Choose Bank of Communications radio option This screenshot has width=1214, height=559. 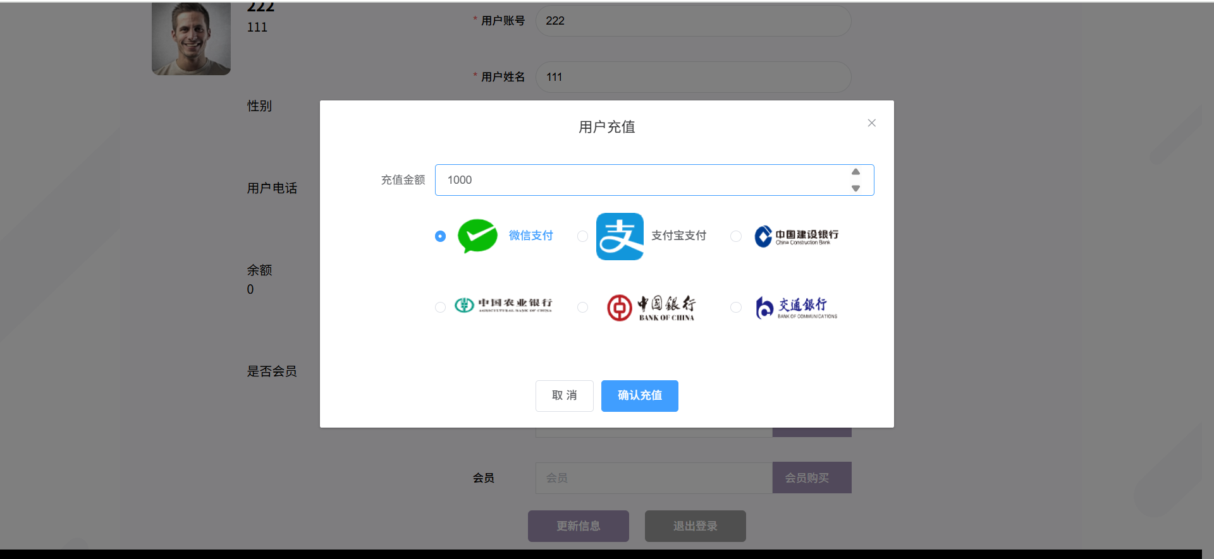736,307
